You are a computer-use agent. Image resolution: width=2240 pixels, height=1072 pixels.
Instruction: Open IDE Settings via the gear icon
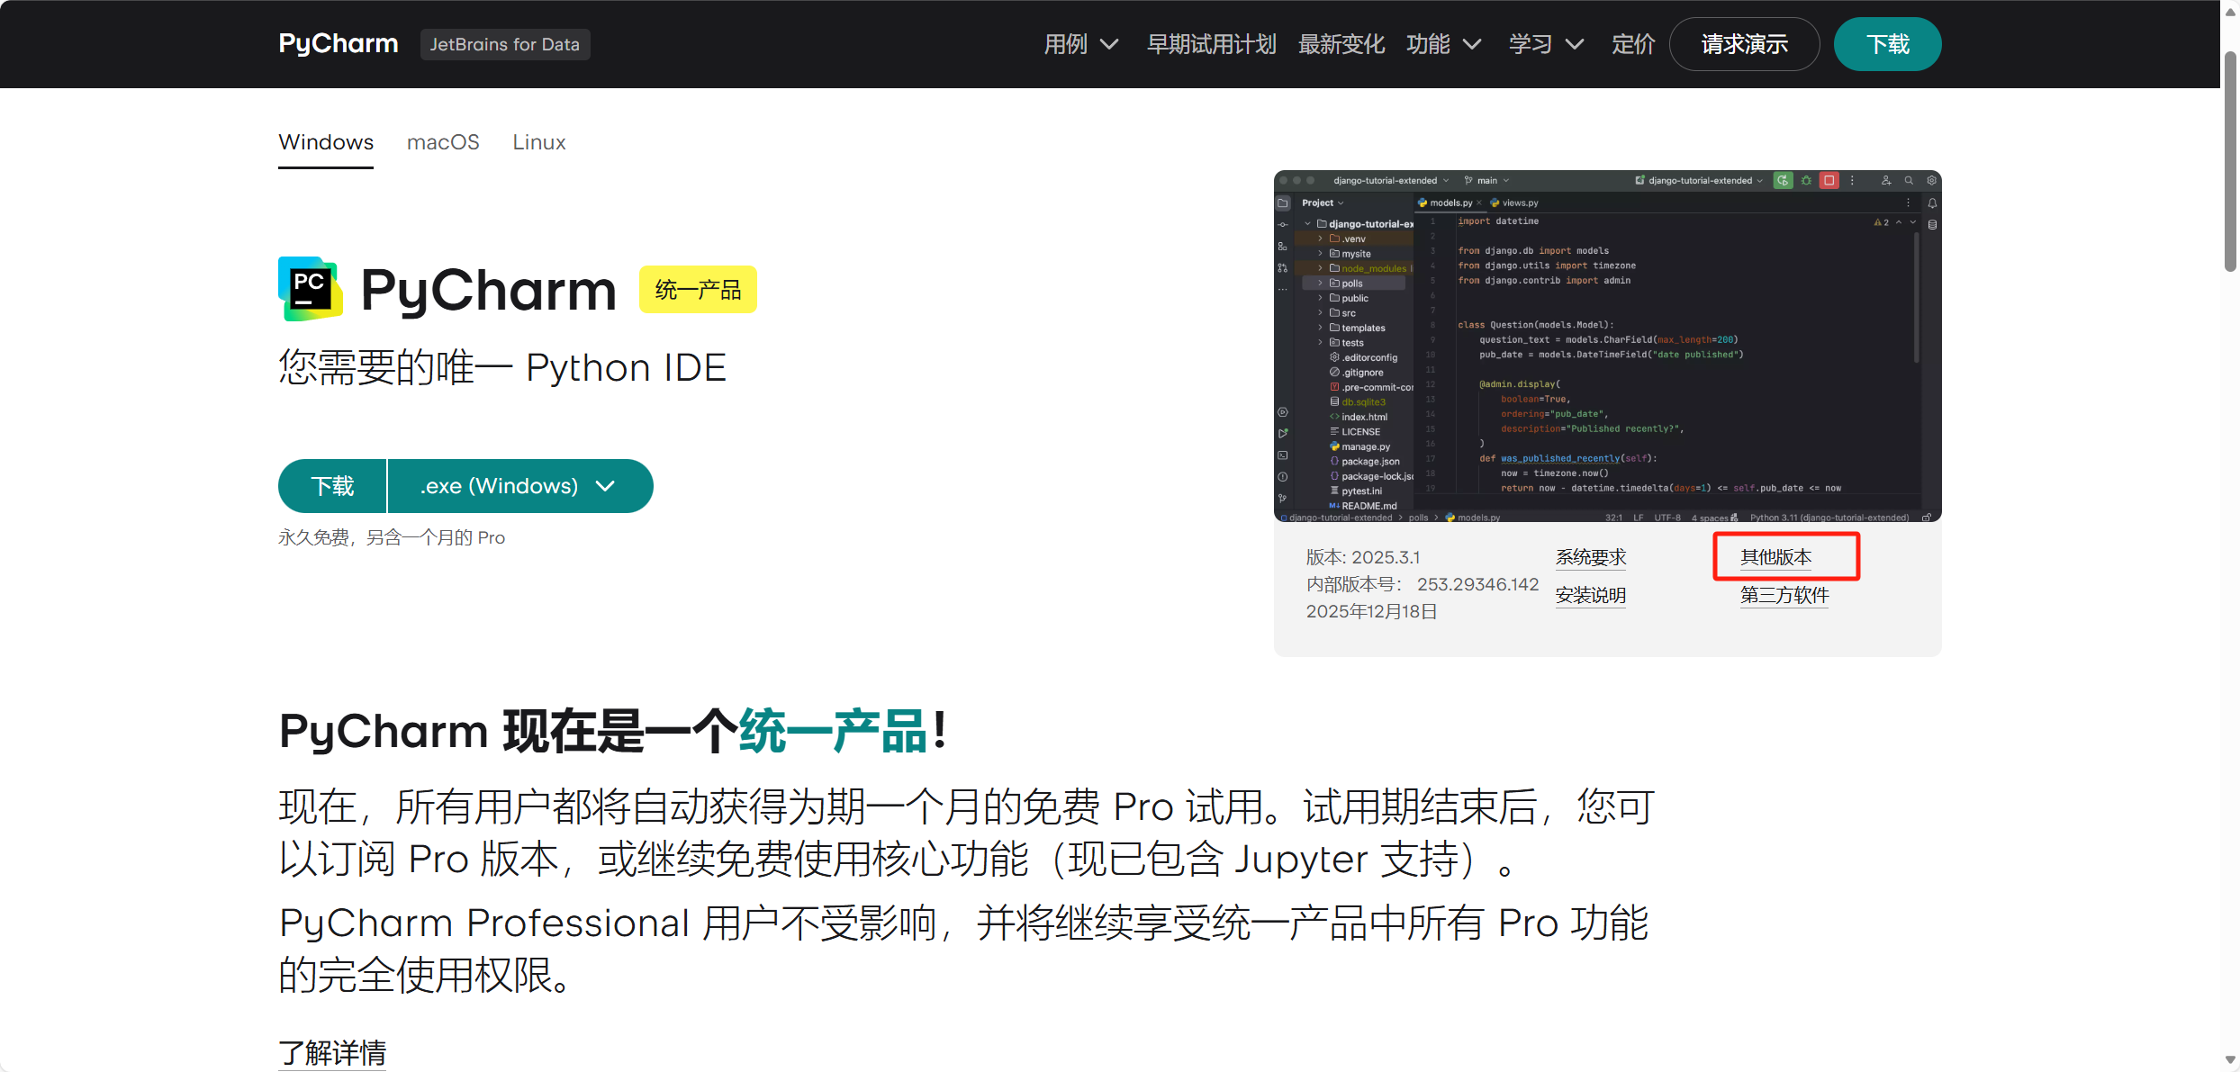tap(1931, 181)
